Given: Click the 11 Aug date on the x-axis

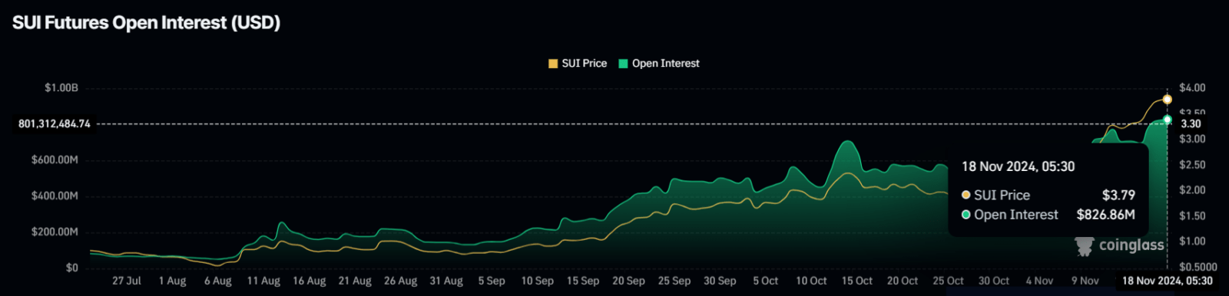Looking at the screenshot, I should pos(263,281).
